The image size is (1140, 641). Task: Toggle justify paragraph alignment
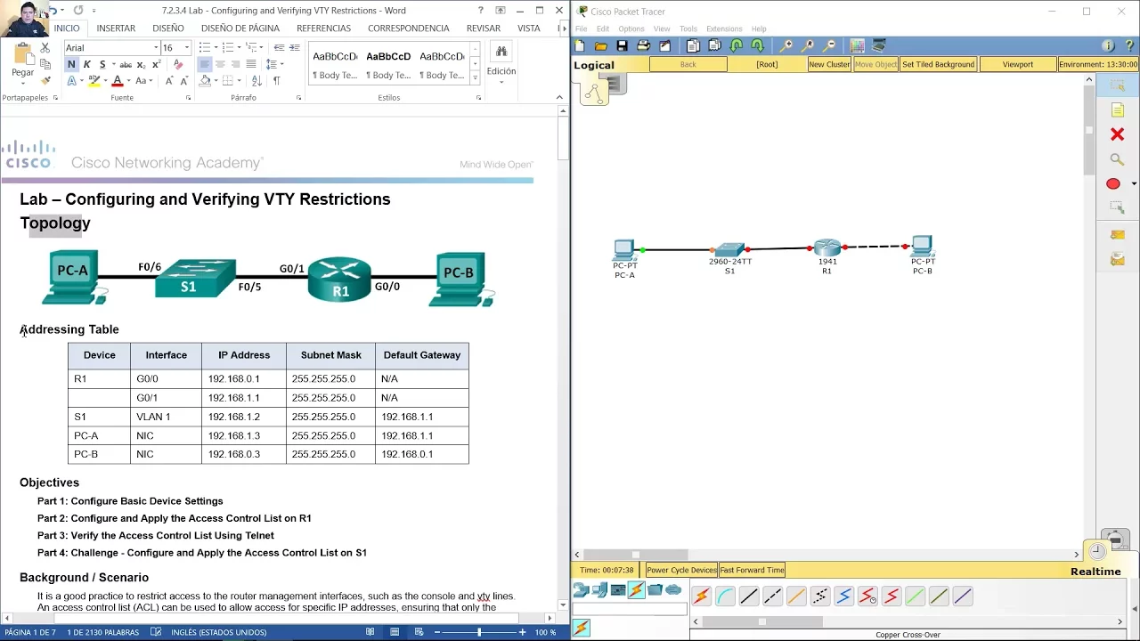pyautogui.click(x=251, y=64)
